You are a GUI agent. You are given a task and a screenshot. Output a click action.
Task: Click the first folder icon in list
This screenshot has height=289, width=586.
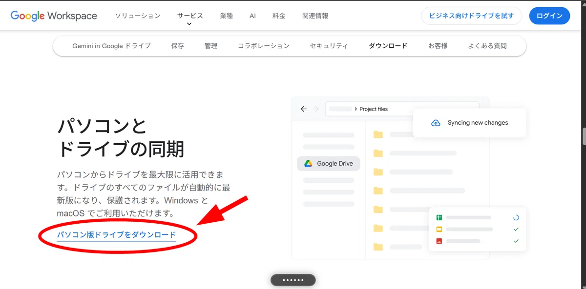pos(378,135)
